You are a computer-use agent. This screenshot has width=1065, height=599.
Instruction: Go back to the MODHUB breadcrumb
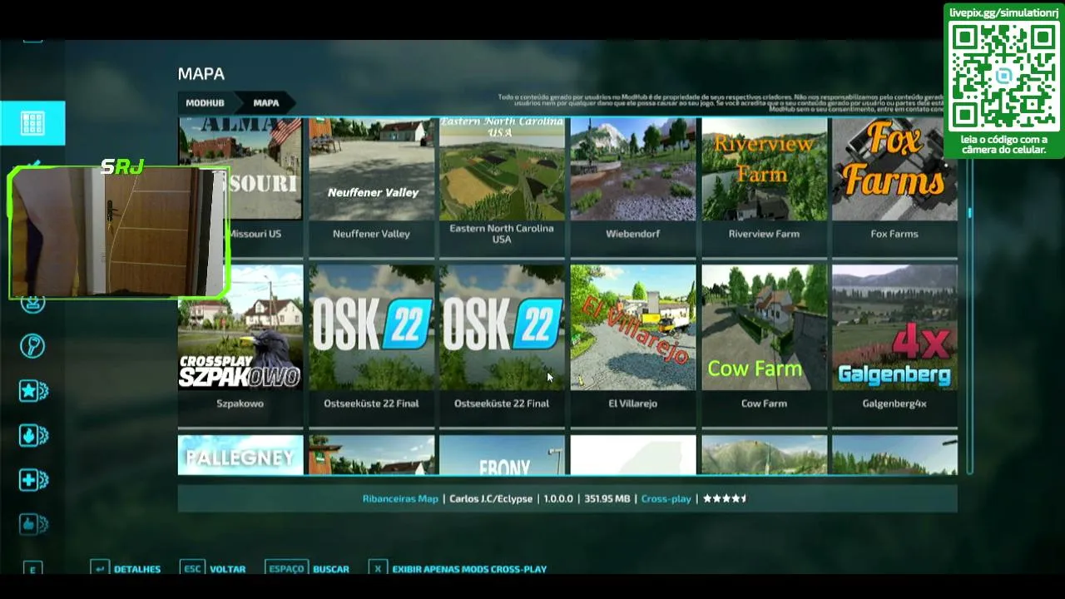click(205, 103)
